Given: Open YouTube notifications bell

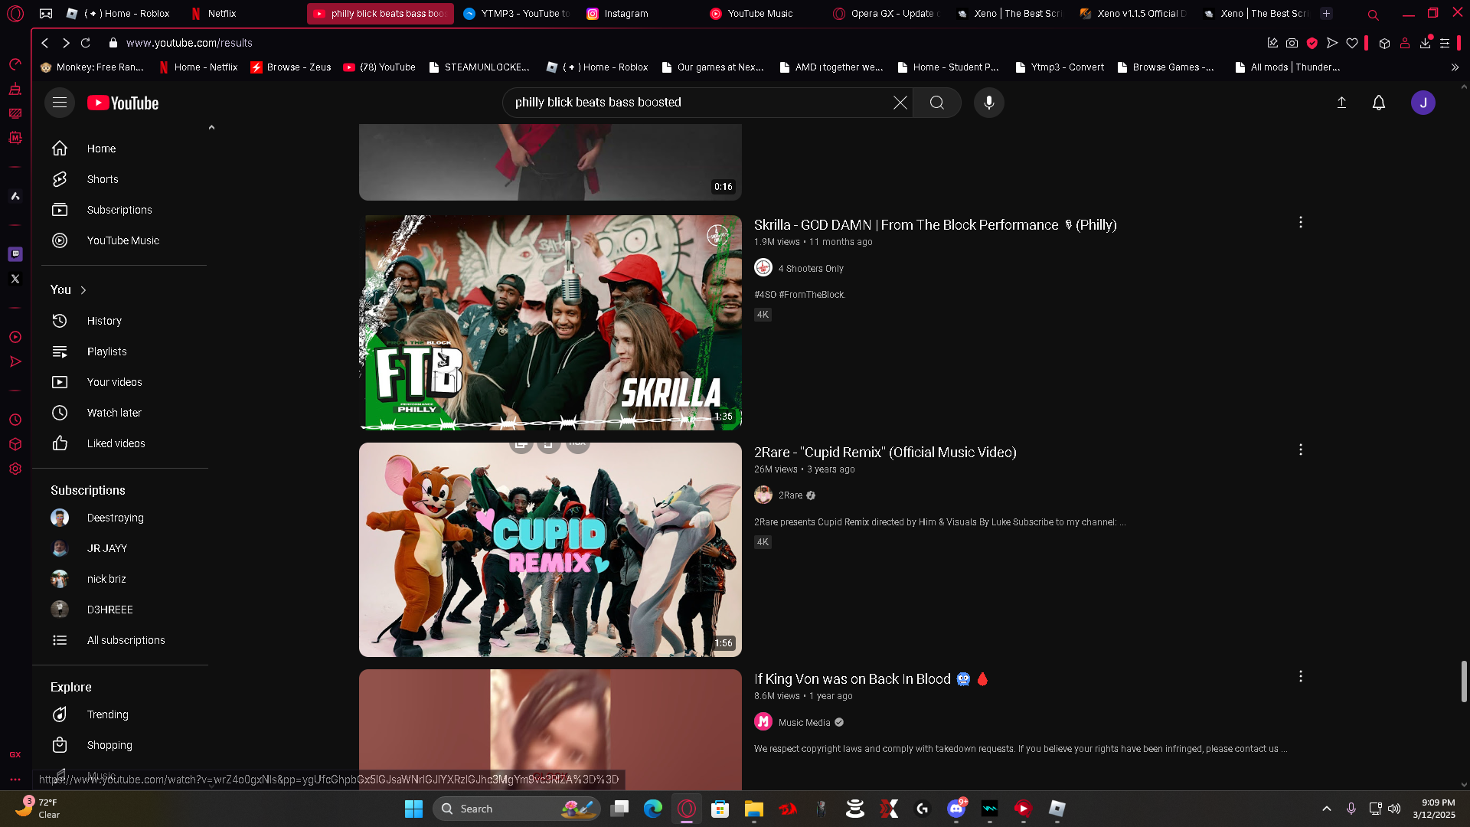Looking at the screenshot, I should 1379,103.
